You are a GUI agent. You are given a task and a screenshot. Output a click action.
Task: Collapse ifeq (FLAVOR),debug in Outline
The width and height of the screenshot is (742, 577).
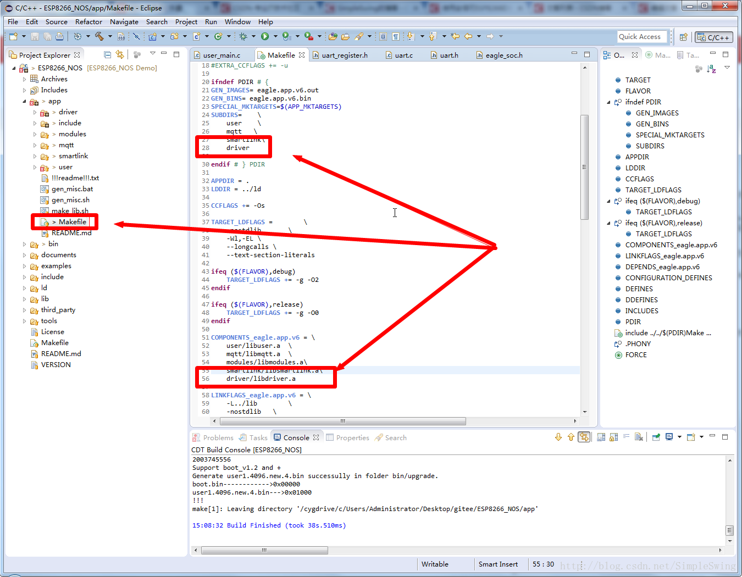(x=608, y=201)
